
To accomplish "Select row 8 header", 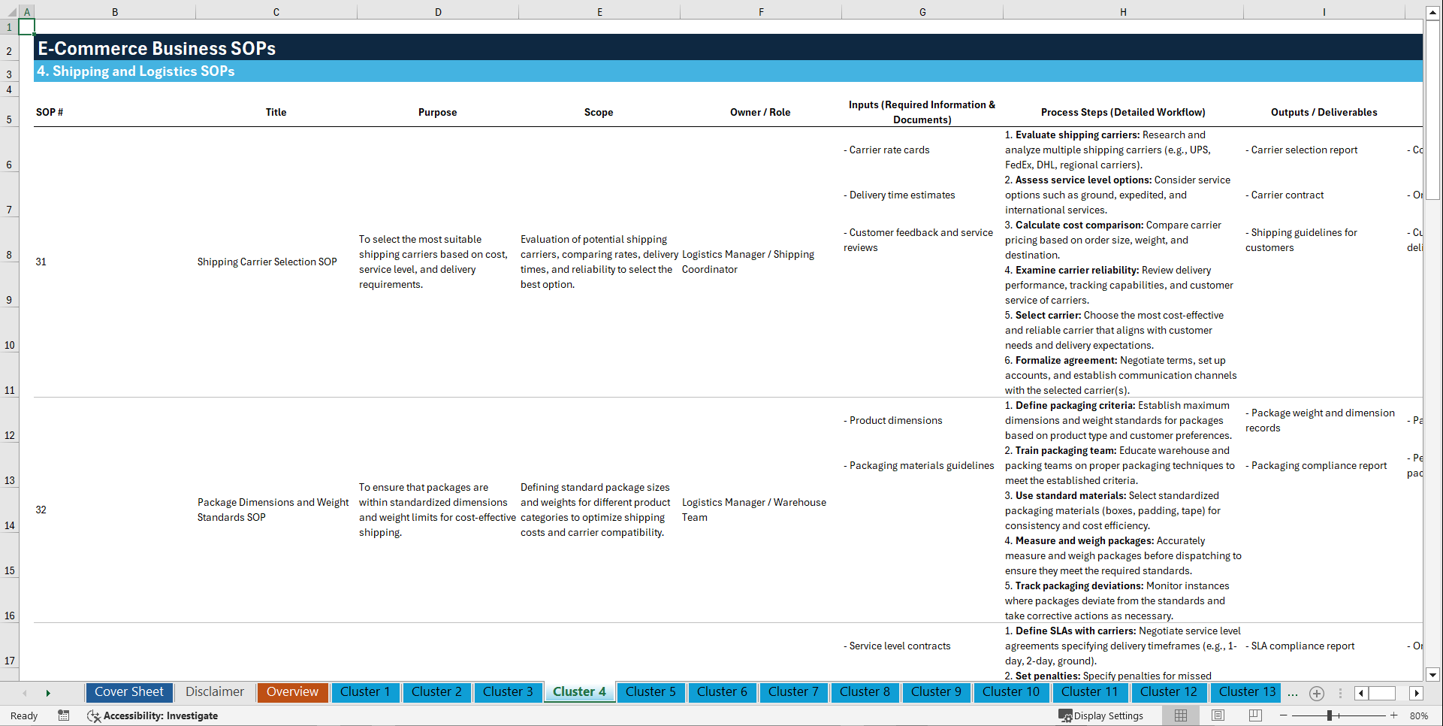I will (9, 254).
